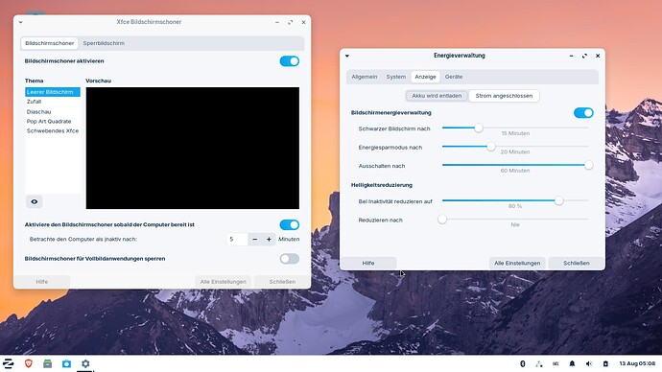Choose the 'Diaschau' theme
662x372 pixels.
(53, 112)
